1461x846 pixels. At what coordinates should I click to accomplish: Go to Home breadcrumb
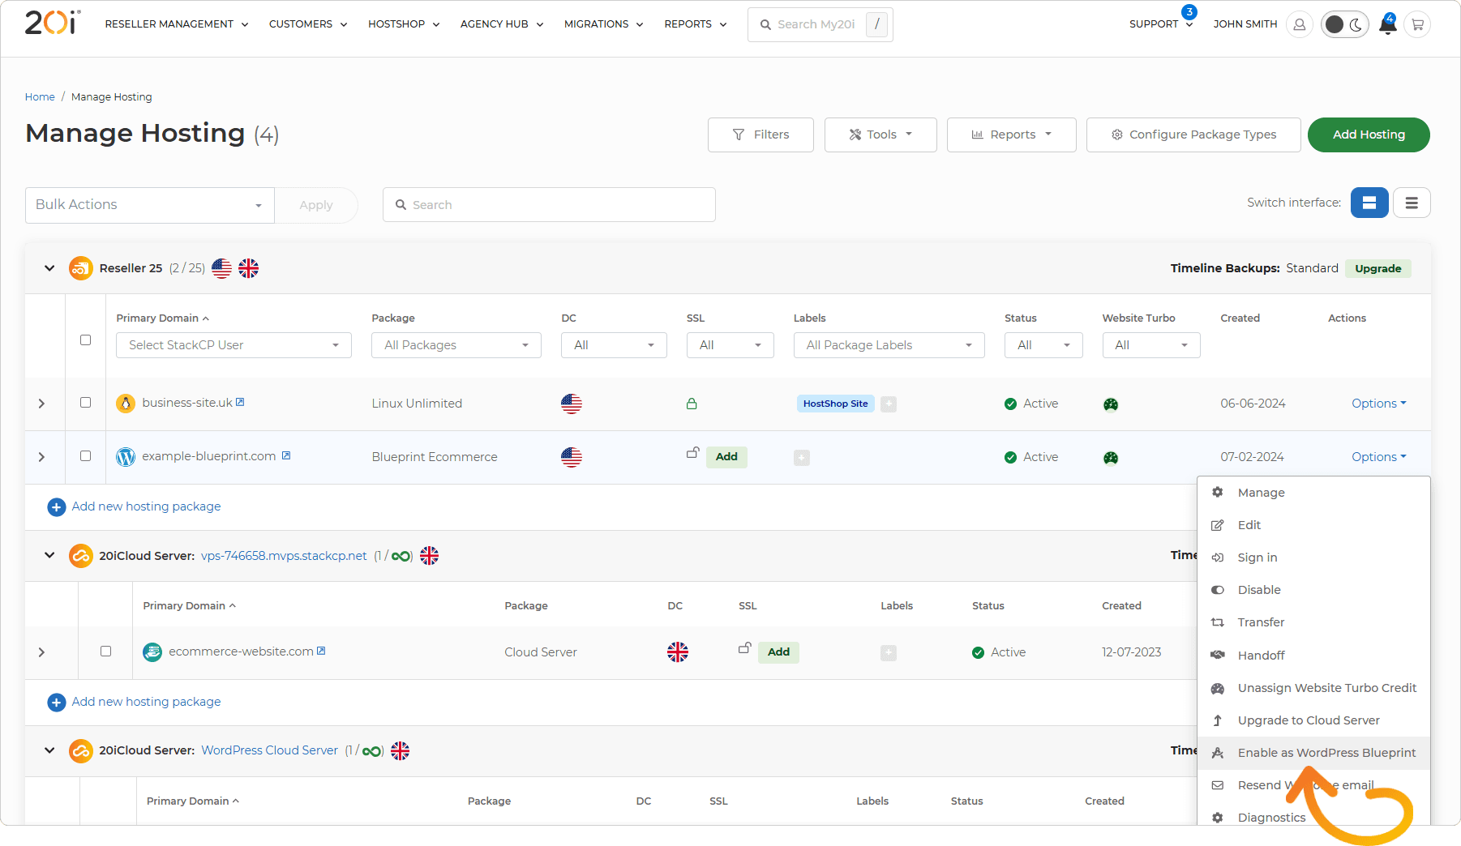click(x=40, y=97)
